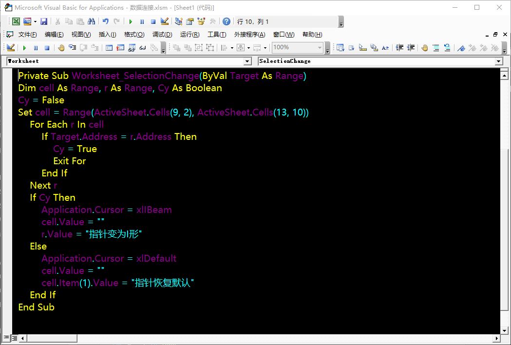The height and width of the screenshot is (345, 511).
Task: Click the Outdent icon
Action: [x=411, y=48]
